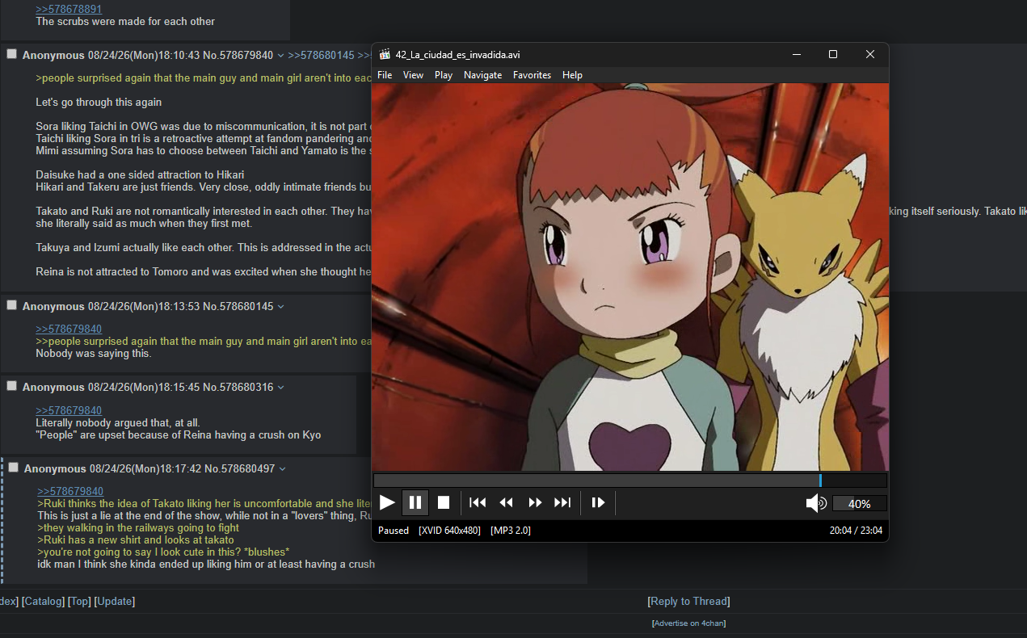Jump to Top of thread link
Screen dimensions: 1027x638
(x=79, y=602)
